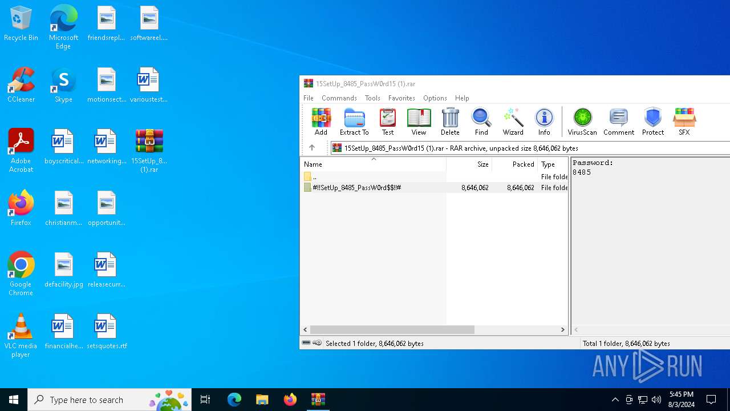Click the file list horizontal scrollbar

[392, 329]
